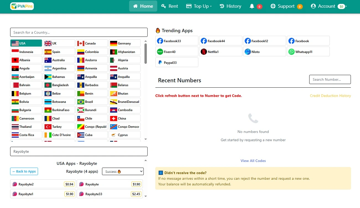360x208 pixels.
Task: Choose the Fiverr40 trending app
Action: pos(177,52)
